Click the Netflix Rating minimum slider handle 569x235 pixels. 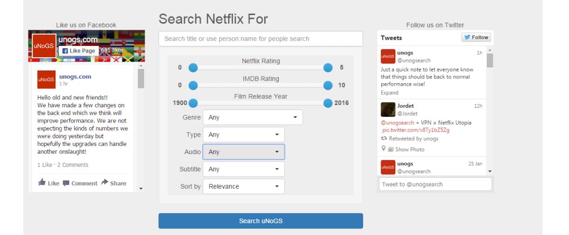[x=193, y=68]
